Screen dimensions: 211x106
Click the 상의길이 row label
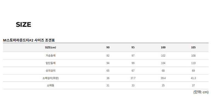click(x=50, y=70)
